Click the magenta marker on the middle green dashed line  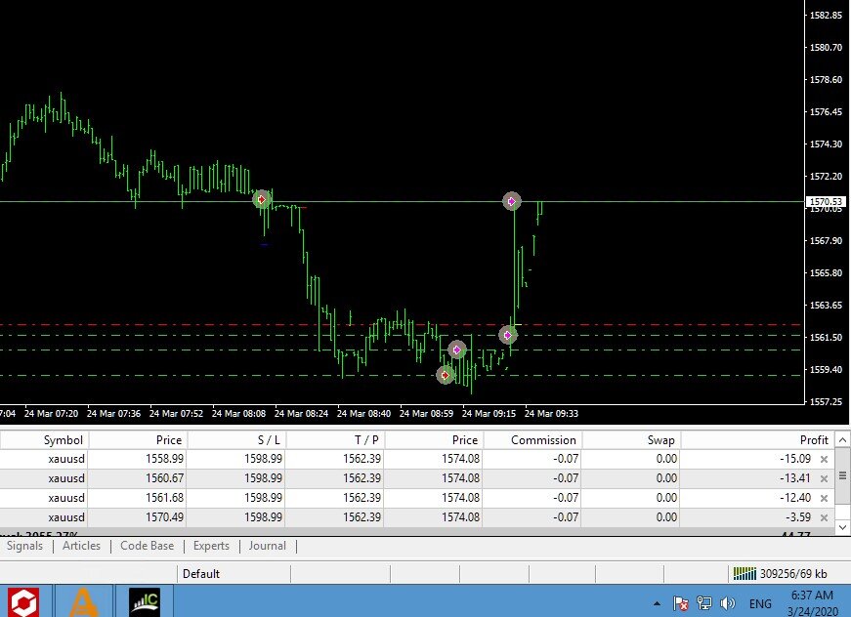pos(457,350)
